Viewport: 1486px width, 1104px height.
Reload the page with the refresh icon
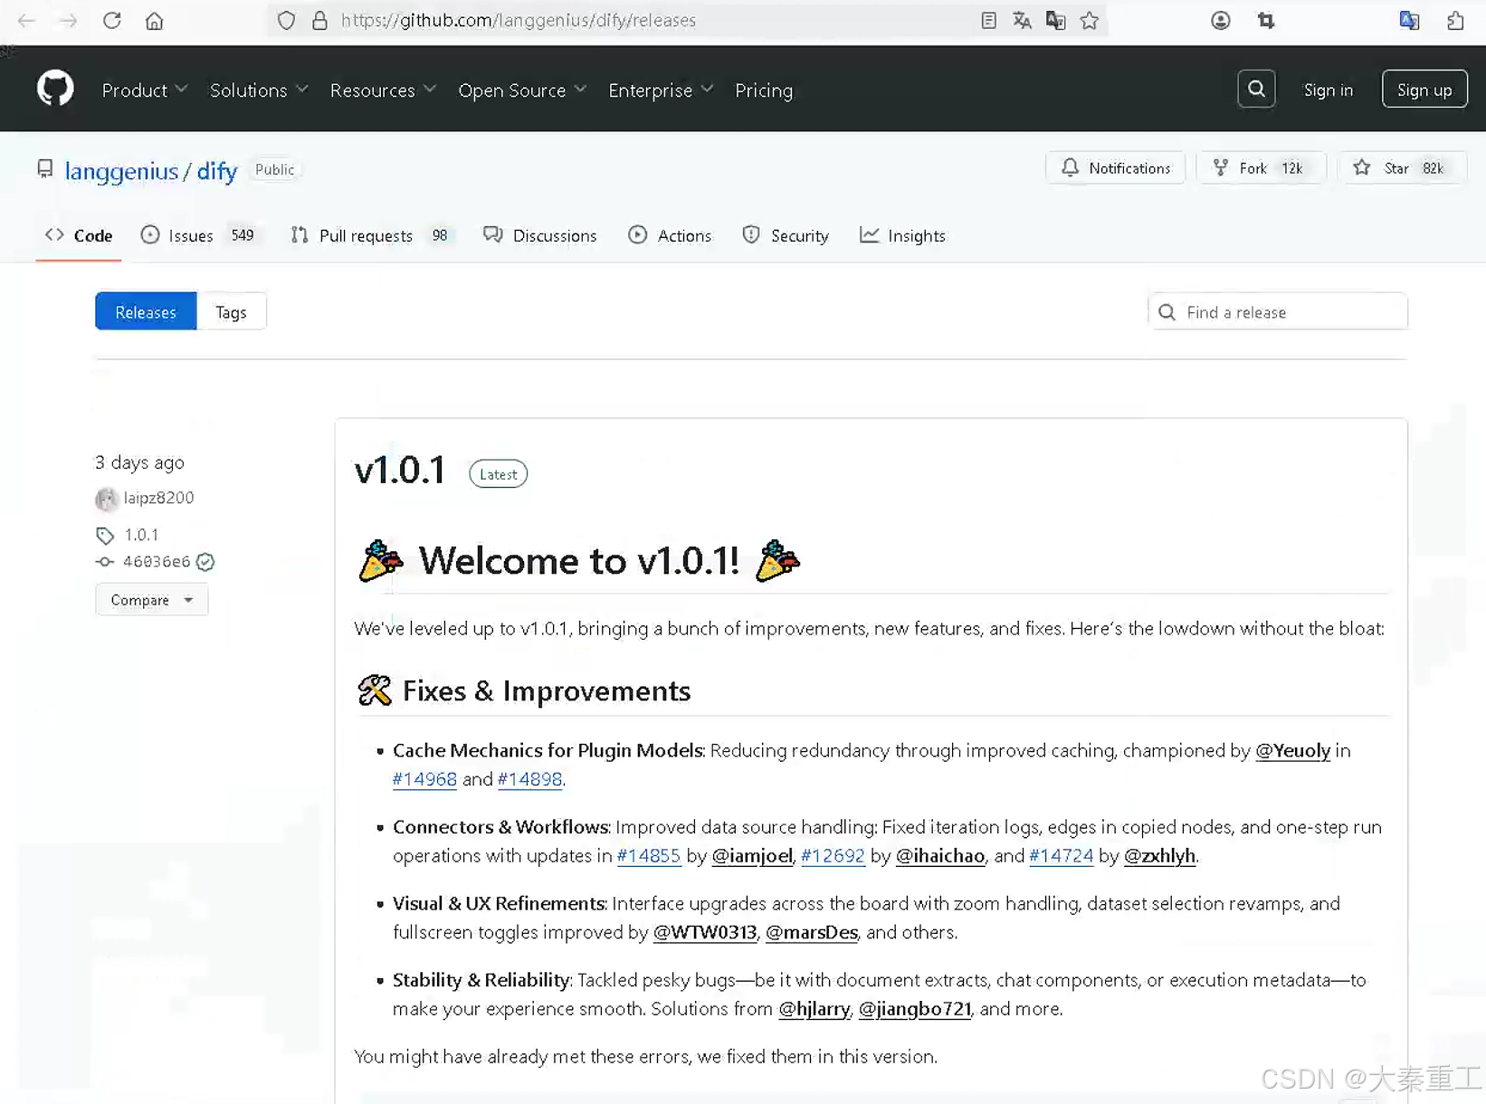[111, 20]
